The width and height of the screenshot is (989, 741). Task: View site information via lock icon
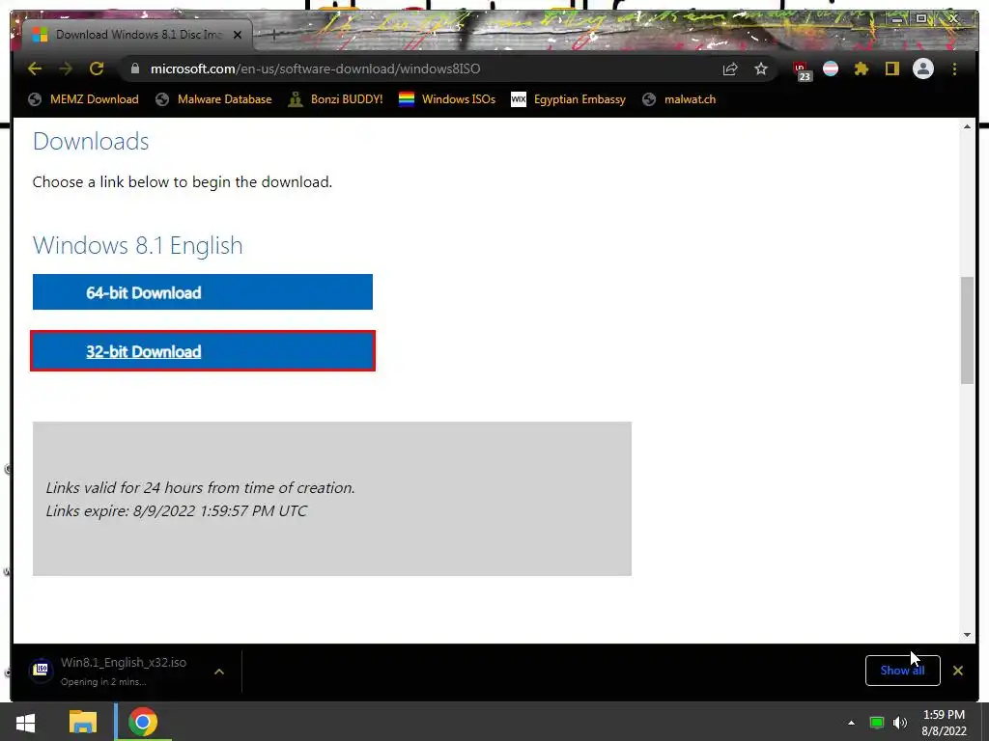(x=134, y=69)
